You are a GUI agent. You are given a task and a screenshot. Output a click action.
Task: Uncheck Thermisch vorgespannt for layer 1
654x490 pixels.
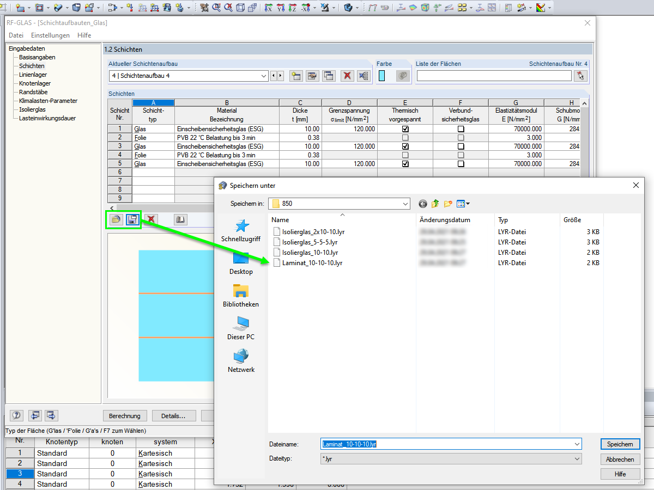[x=405, y=129]
